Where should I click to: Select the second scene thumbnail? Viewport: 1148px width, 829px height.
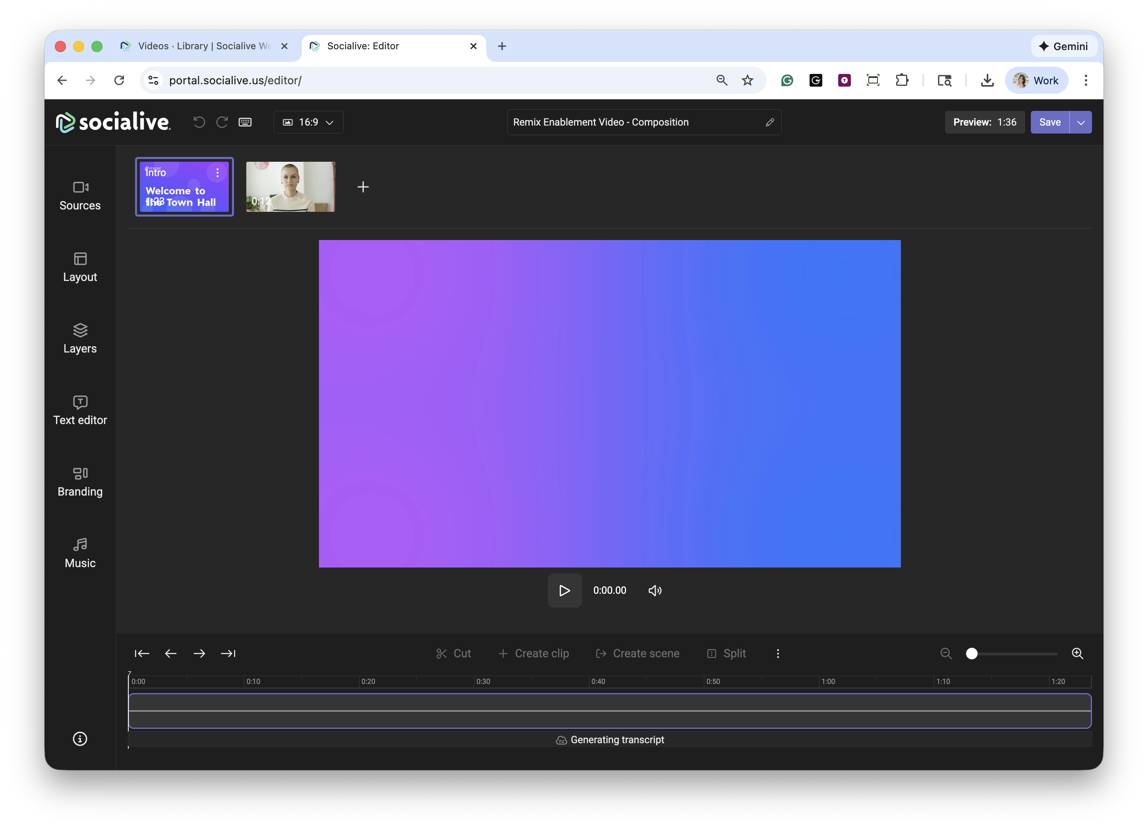coord(290,187)
